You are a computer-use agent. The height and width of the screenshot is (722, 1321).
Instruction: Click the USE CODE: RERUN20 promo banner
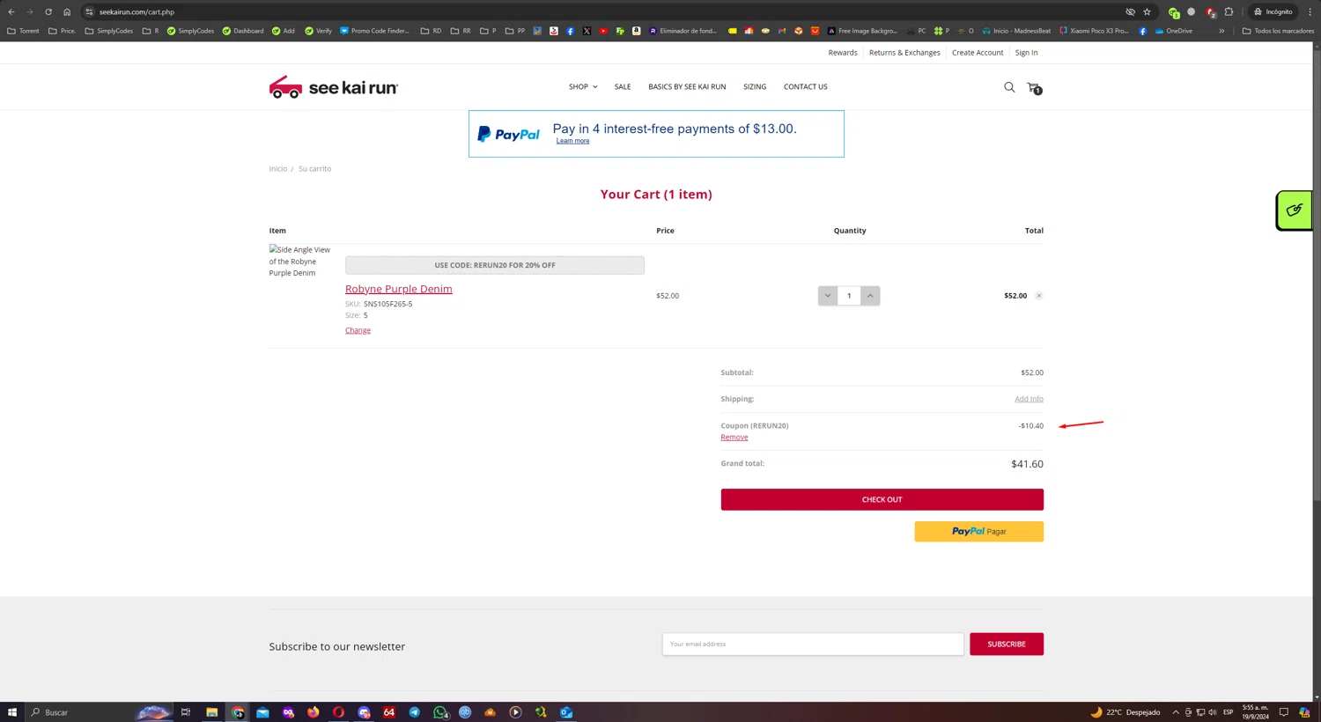click(x=495, y=265)
